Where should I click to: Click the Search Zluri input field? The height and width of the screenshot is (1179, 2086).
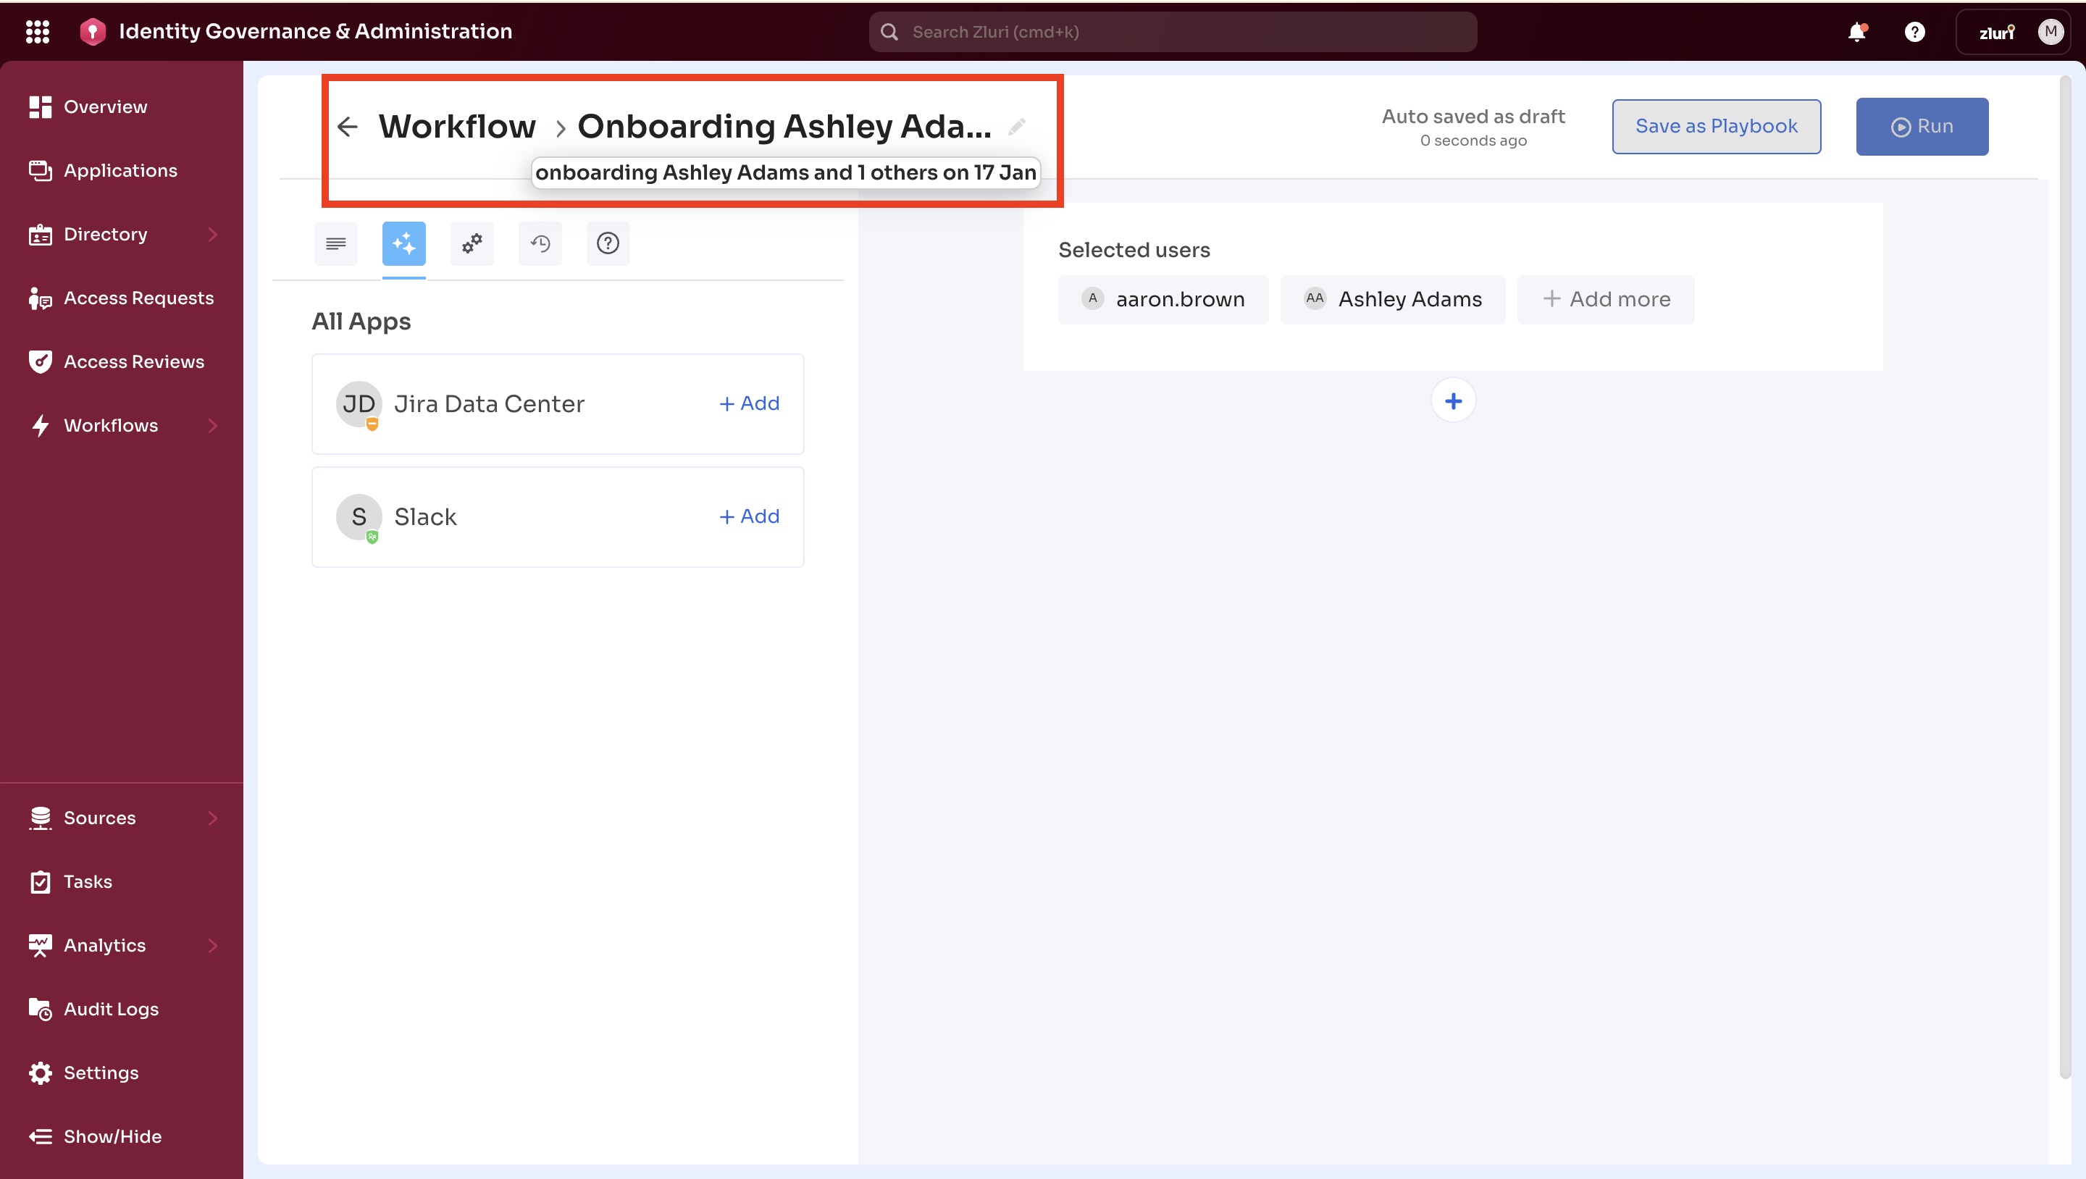pos(1172,32)
